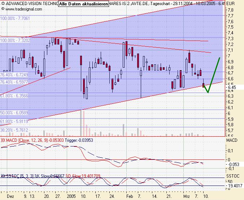Select the Fibonacci label '76.40% - 6.5977'
This screenshot has width=244, height=200.
tap(14, 82)
